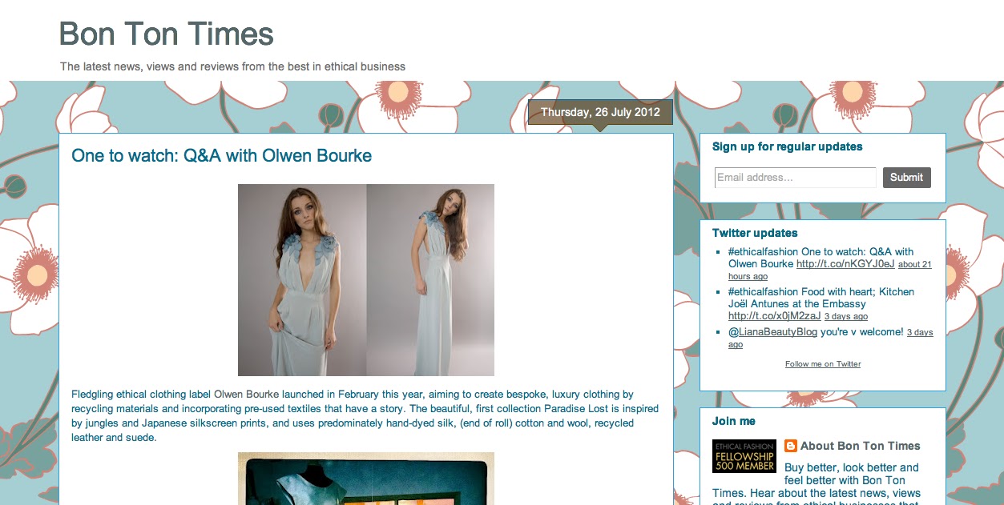This screenshot has width=1004, height=505.
Task: Click the Ethical Fashion Fellowship 500 Member badge
Action: click(x=744, y=455)
